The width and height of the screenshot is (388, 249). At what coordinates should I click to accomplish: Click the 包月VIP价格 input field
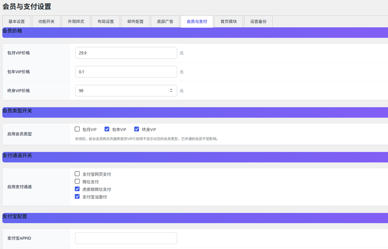pyautogui.click(x=126, y=53)
